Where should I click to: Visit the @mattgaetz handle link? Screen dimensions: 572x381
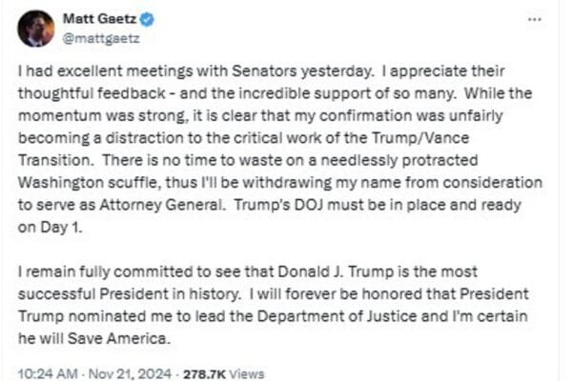[101, 38]
